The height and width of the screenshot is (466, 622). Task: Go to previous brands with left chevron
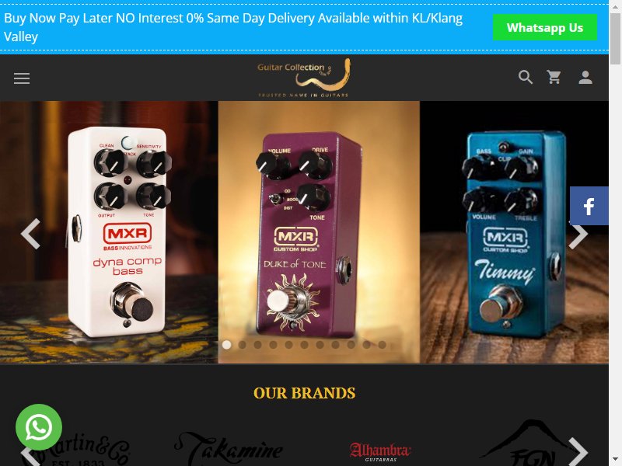click(30, 456)
